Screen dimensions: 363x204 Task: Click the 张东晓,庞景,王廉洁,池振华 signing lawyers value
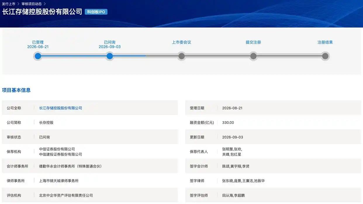243,181
